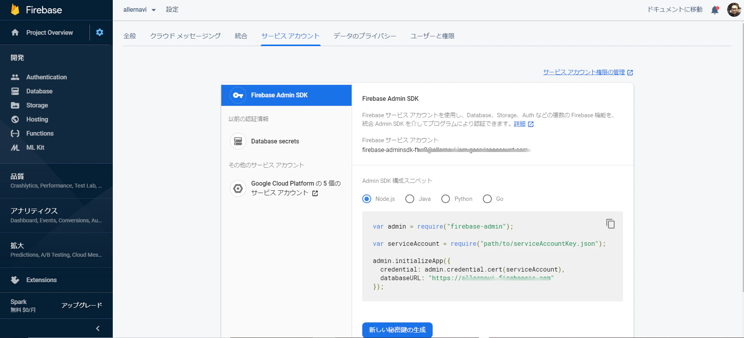The width and height of the screenshot is (744, 338).
Task: Open the user account avatar
Action: pyautogui.click(x=734, y=10)
